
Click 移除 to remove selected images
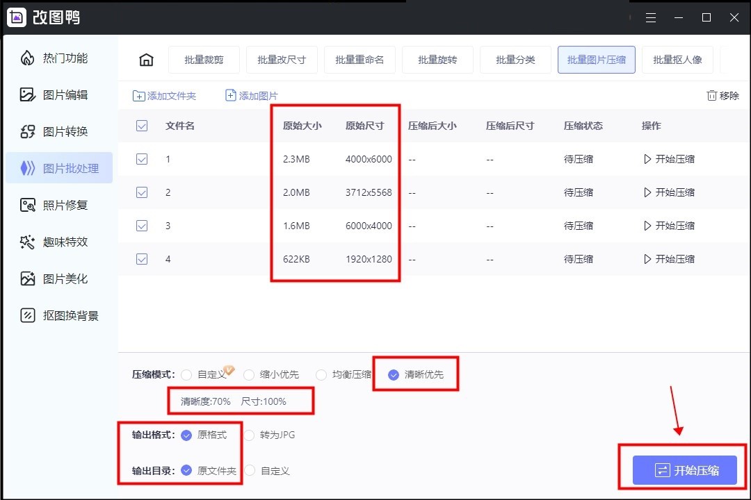coord(722,95)
